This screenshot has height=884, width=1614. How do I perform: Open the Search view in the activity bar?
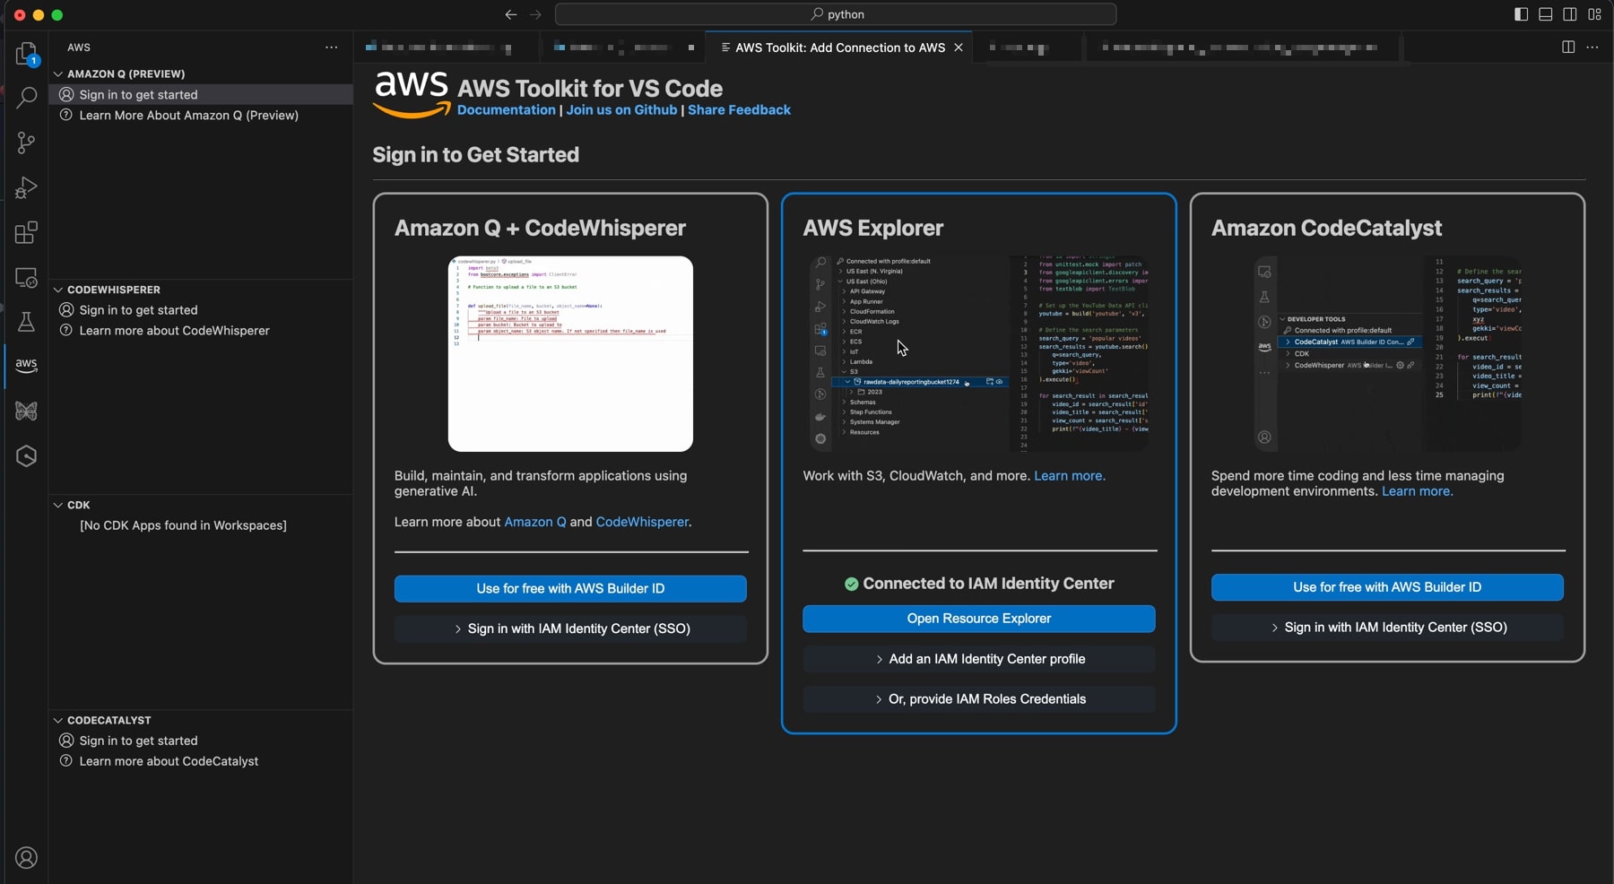coord(26,98)
